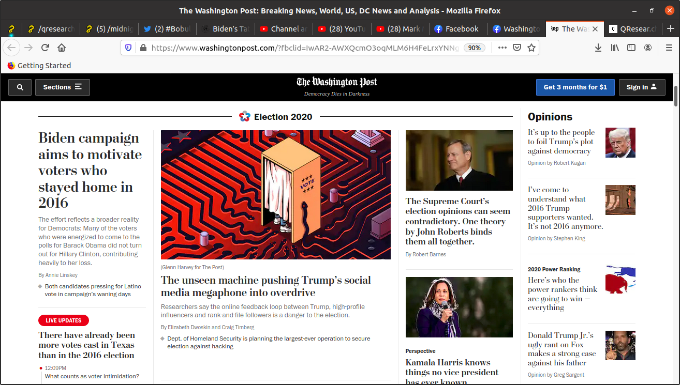
Task: Click the John Roberts photo thumbnail
Action: [459, 160]
